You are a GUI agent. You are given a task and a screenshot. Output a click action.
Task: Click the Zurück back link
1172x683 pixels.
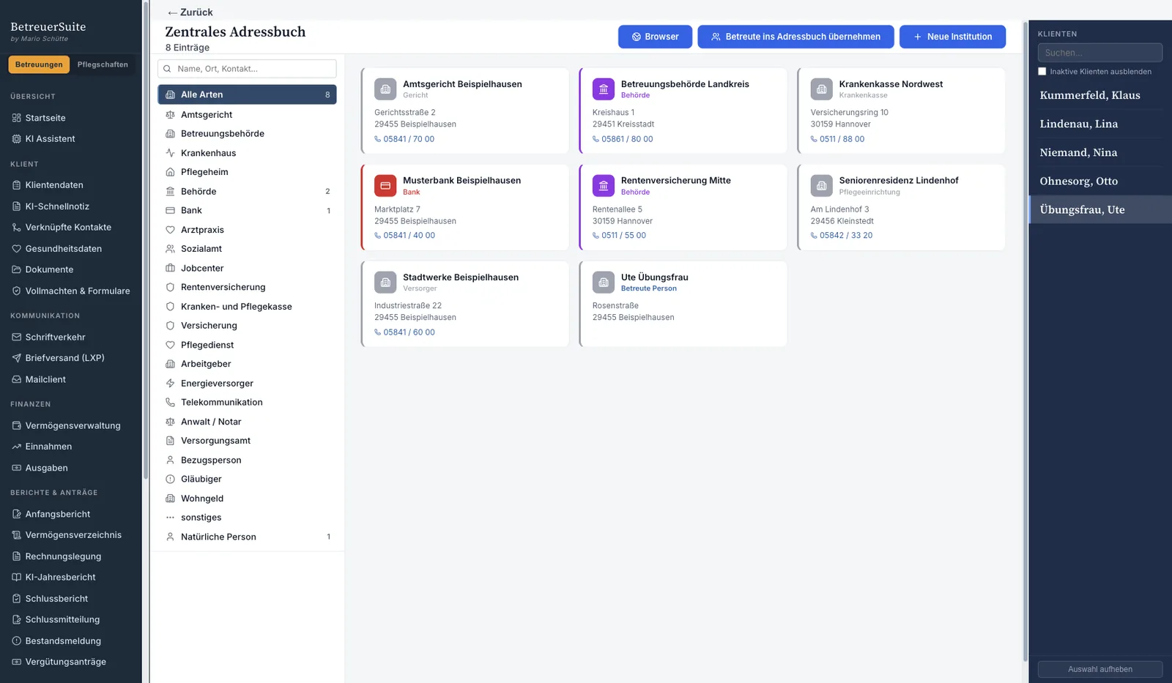coord(190,12)
